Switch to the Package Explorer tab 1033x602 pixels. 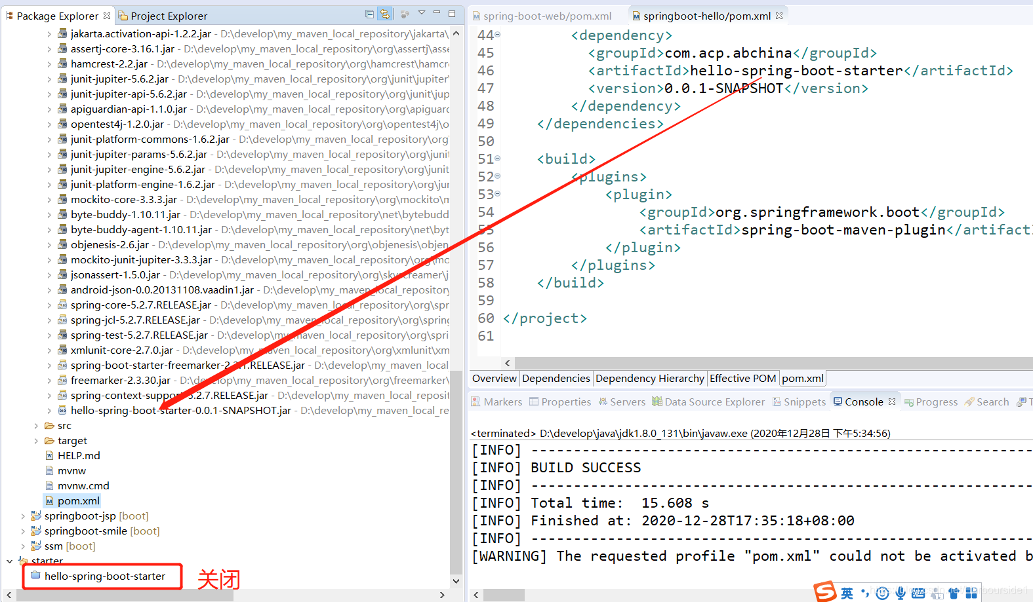[57, 16]
